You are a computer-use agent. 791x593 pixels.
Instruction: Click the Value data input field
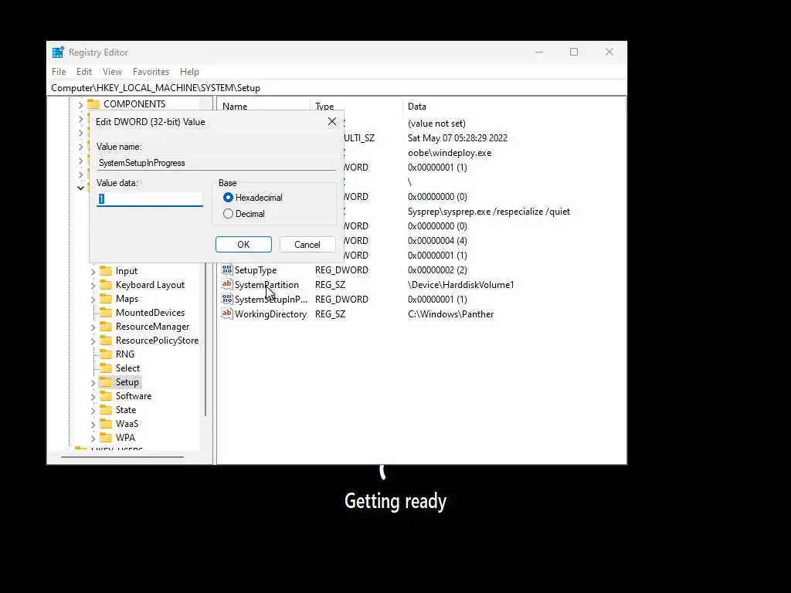(x=150, y=199)
